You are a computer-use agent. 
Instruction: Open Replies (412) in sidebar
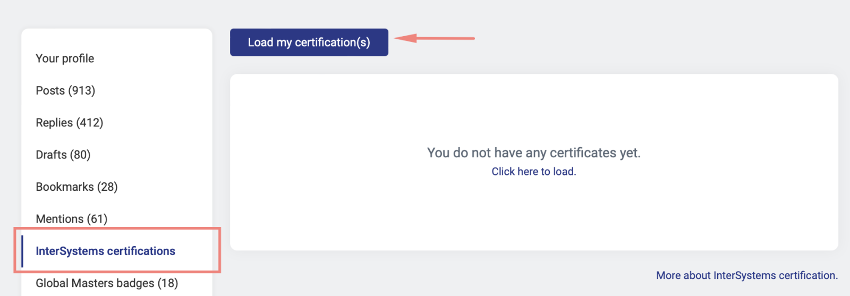pos(69,123)
